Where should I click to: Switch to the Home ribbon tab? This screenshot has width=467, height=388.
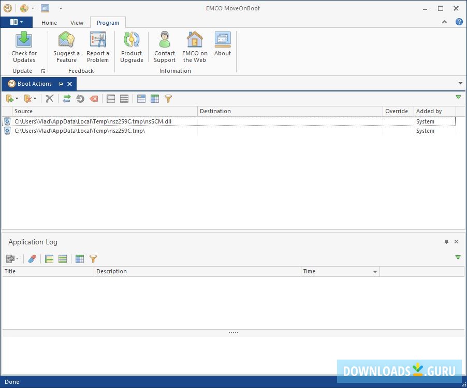point(49,23)
